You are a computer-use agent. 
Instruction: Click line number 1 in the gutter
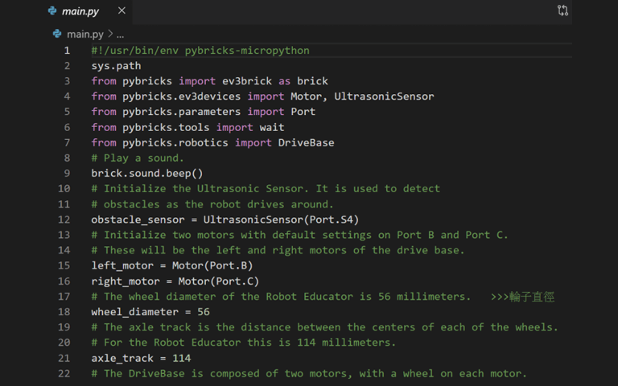[67, 51]
